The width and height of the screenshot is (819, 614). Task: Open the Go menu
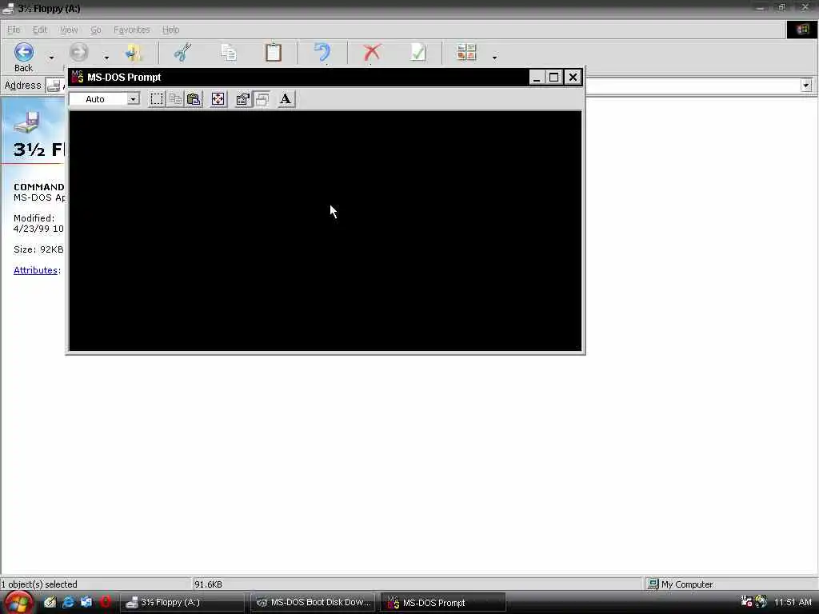coord(96,30)
